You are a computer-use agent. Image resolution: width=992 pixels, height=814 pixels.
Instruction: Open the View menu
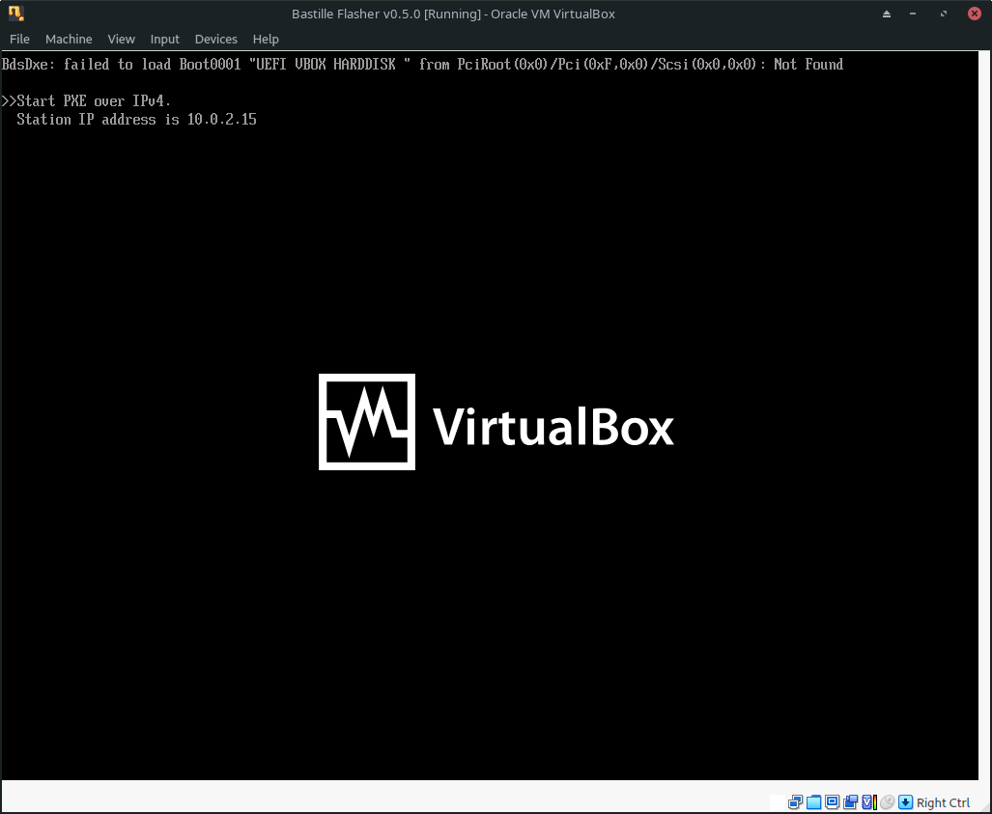pyautogui.click(x=121, y=40)
